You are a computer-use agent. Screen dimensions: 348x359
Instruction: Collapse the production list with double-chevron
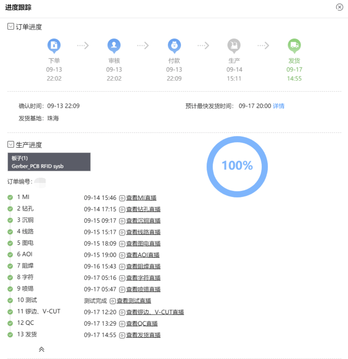(41, 349)
